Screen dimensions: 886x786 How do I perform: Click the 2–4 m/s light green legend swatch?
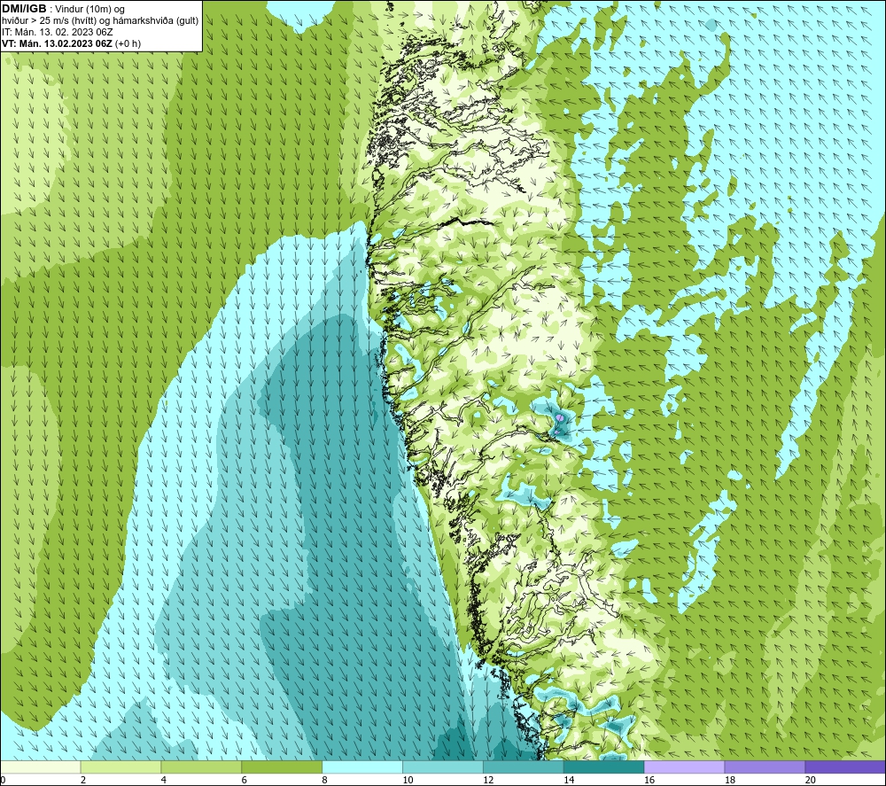coord(120,767)
